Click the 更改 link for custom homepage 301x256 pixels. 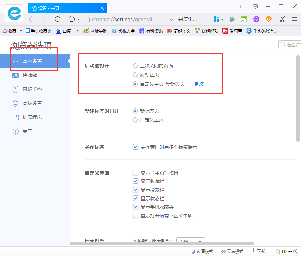click(198, 84)
